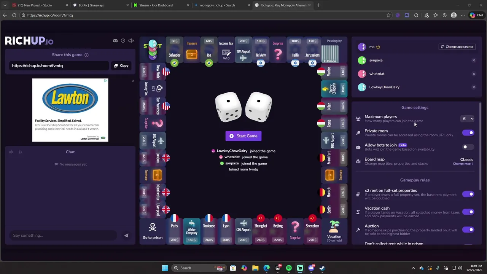Expand the chat panel icon
Screen dimensions: 487x274
click(20, 152)
